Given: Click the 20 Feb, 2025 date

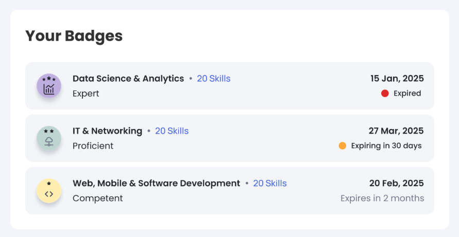Looking at the screenshot, I should coord(396,184).
